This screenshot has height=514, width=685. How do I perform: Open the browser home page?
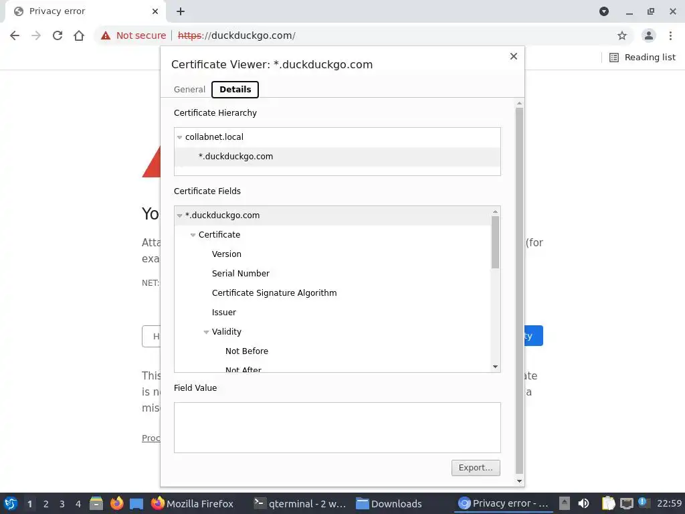pos(79,35)
